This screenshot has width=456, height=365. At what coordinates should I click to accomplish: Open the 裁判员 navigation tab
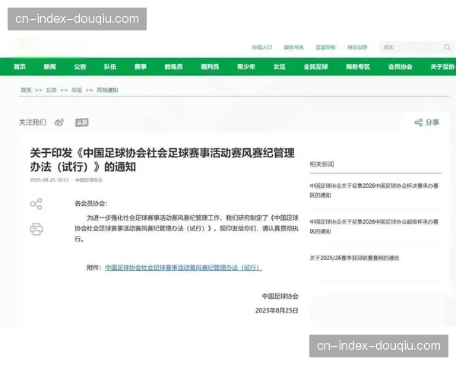pos(210,67)
